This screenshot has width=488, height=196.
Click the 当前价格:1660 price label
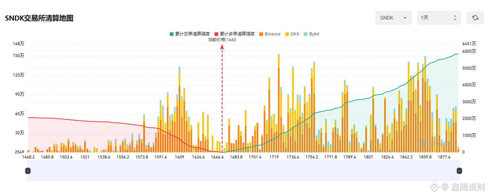(x=222, y=40)
